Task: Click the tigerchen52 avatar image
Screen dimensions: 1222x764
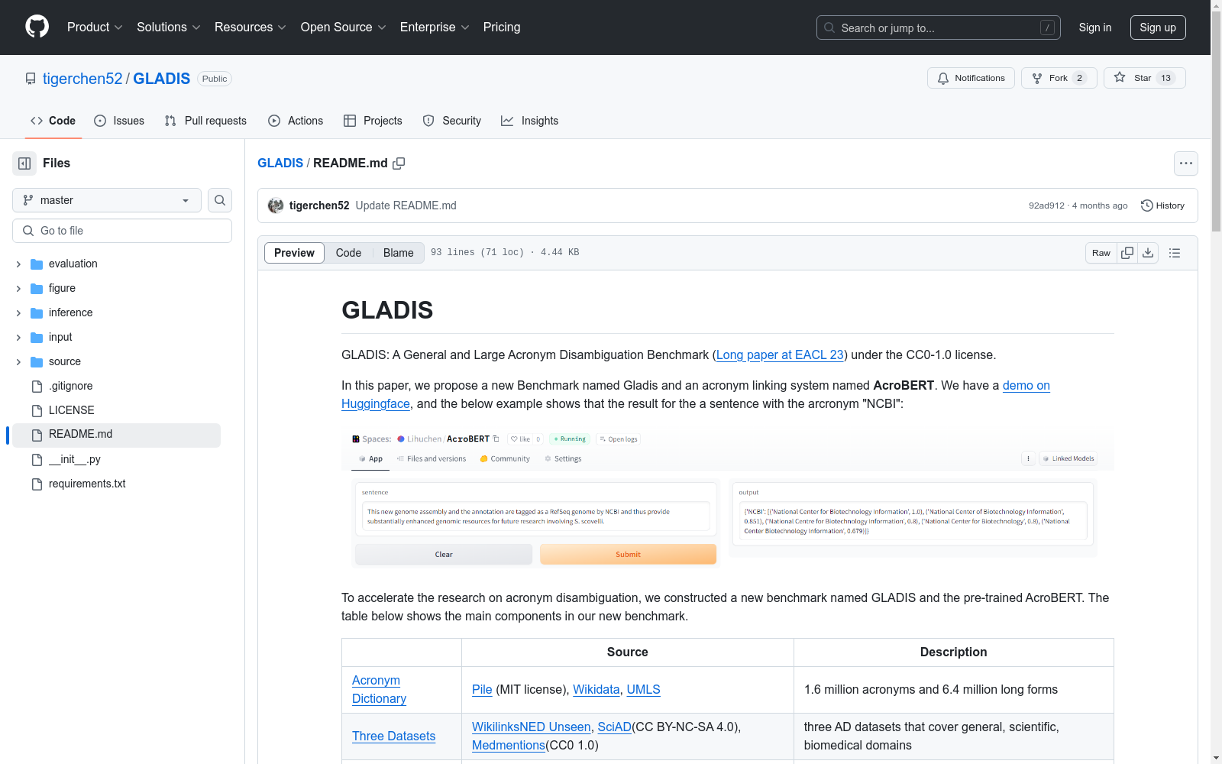Action: tap(276, 206)
